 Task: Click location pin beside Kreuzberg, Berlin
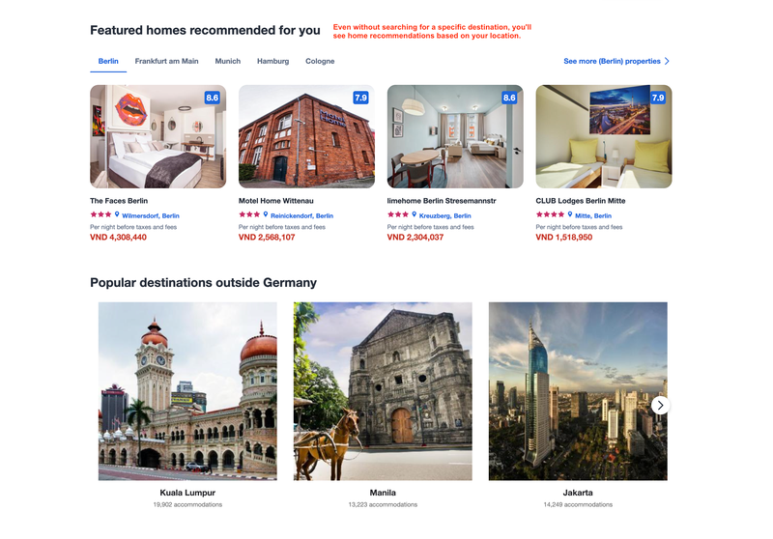pyautogui.click(x=415, y=214)
